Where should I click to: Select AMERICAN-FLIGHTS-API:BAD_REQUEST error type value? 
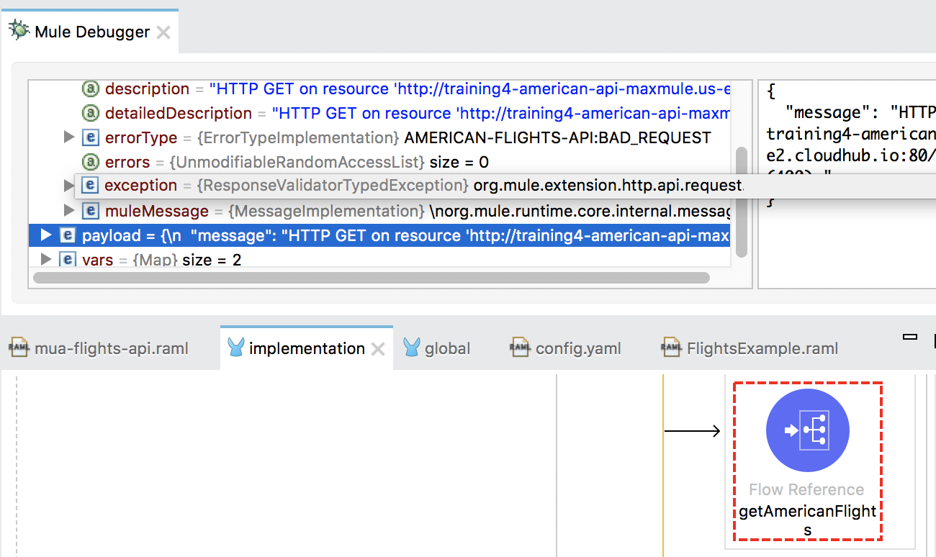pyautogui.click(x=558, y=137)
